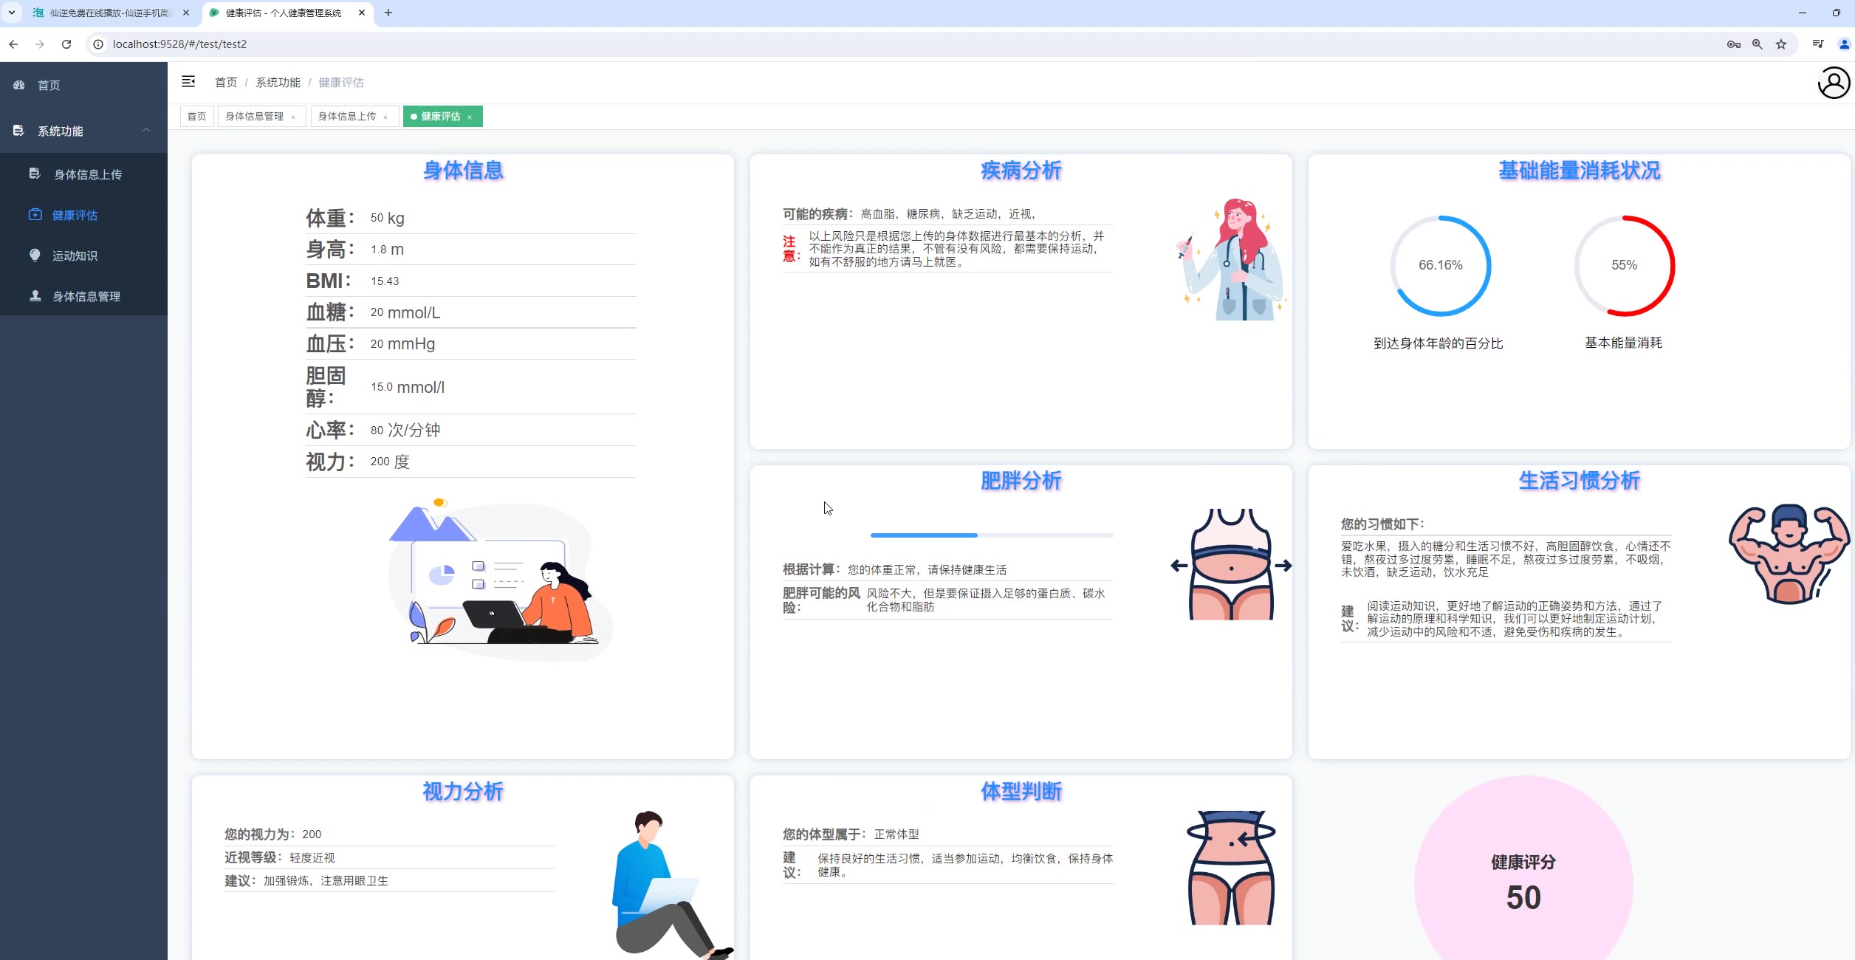Toggle the sidebar hamburger icon
Screen dimensions: 1855x960
click(x=188, y=82)
